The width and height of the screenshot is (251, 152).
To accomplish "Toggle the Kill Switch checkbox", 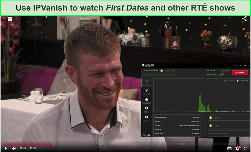I will (223, 75).
